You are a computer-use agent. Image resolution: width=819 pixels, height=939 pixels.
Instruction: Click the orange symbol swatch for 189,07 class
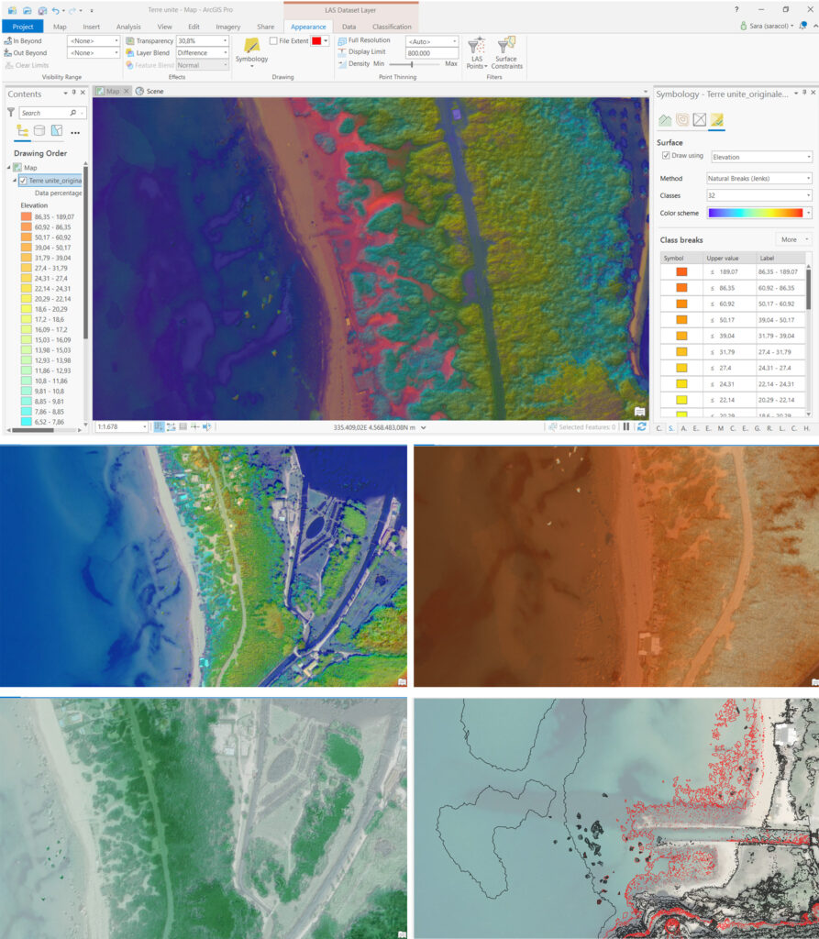(681, 271)
